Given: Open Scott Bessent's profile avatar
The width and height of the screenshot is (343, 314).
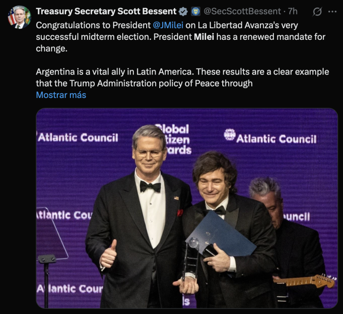Looking at the screenshot, I should point(19,17).
